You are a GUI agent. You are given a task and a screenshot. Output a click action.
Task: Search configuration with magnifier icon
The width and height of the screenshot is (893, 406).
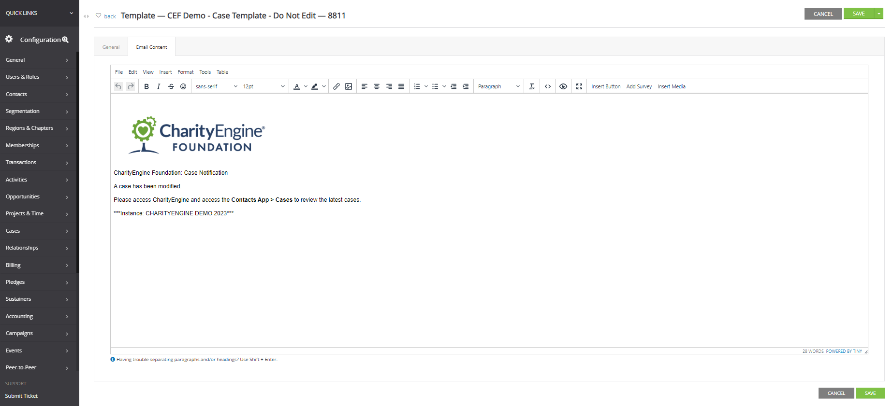pyautogui.click(x=65, y=40)
